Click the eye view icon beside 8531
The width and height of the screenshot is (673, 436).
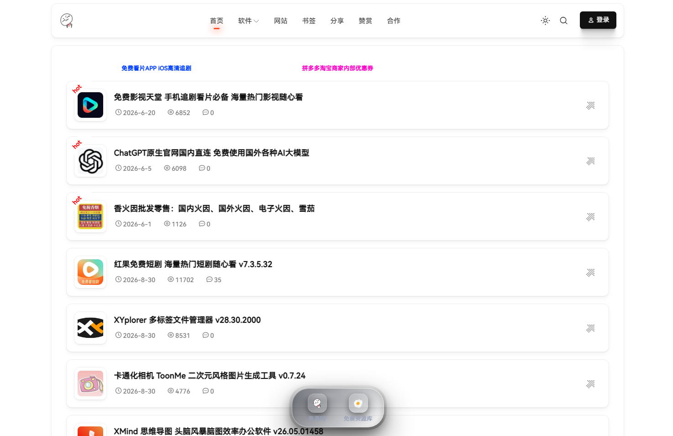[171, 335]
